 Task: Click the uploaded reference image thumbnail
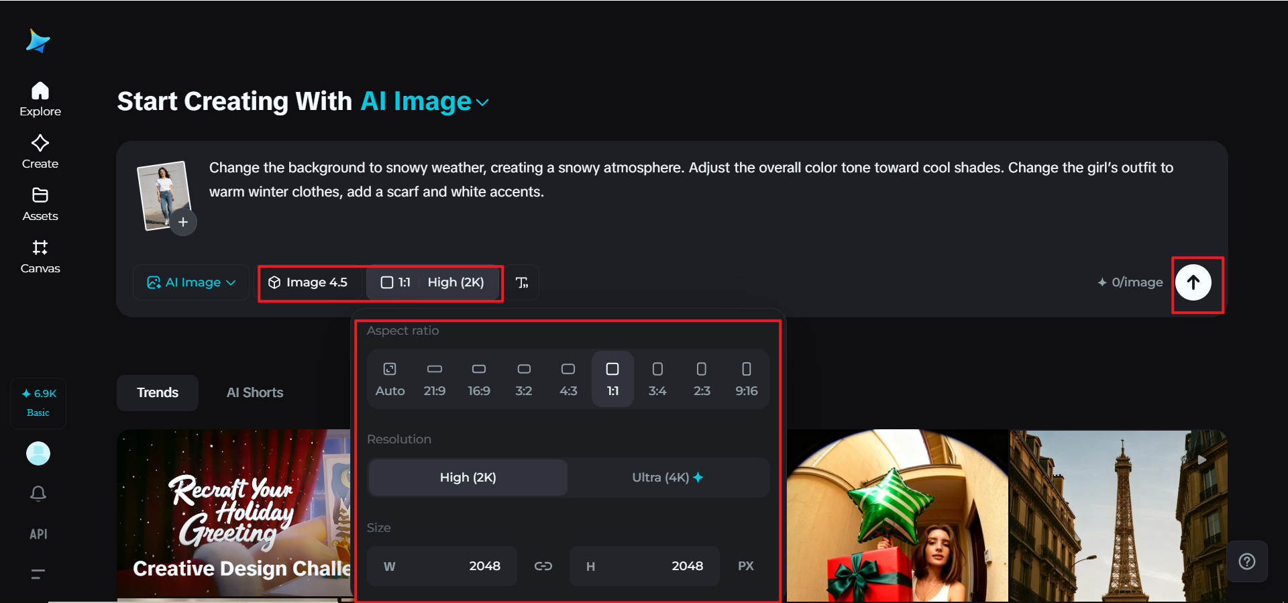point(163,195)
